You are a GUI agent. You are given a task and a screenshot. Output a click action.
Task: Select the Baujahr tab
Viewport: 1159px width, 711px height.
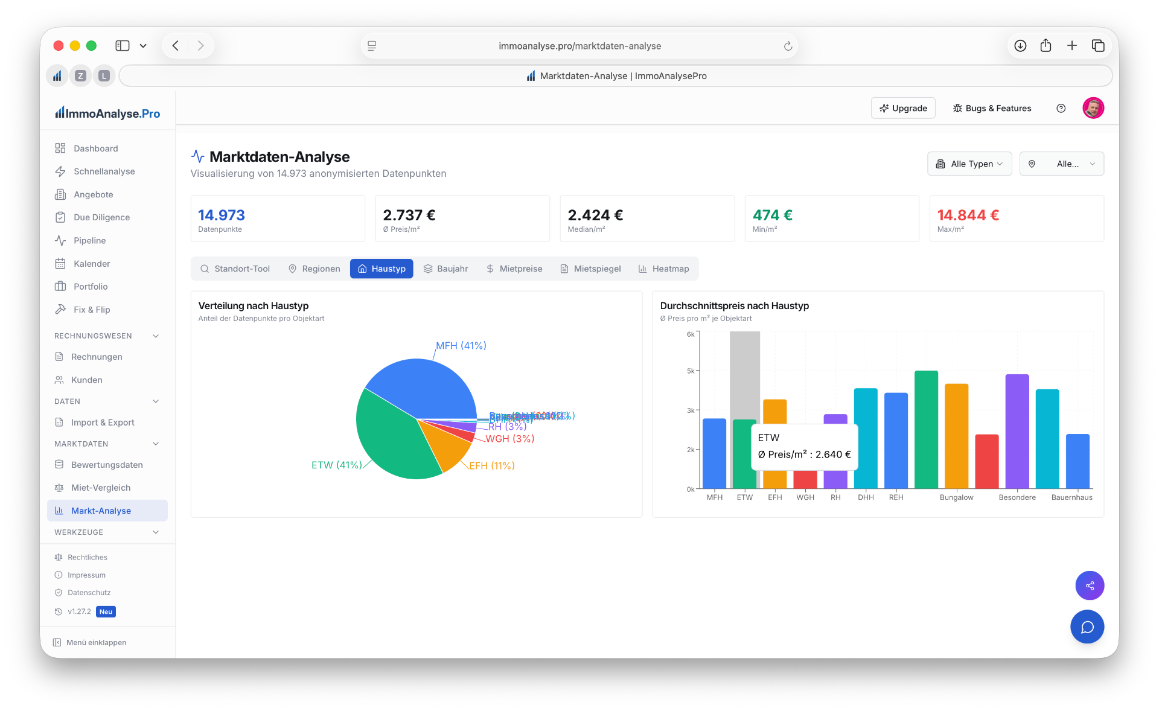pyautogui.click(x=445, y=269)
